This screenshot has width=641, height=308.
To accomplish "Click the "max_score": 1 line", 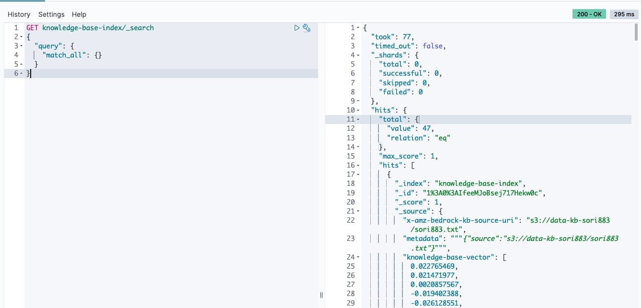I will click(408, 156).
